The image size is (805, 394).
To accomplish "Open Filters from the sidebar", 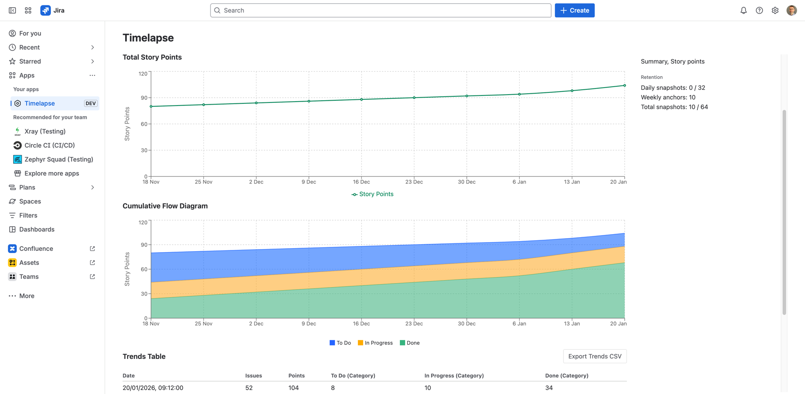I will coord(28,215).
